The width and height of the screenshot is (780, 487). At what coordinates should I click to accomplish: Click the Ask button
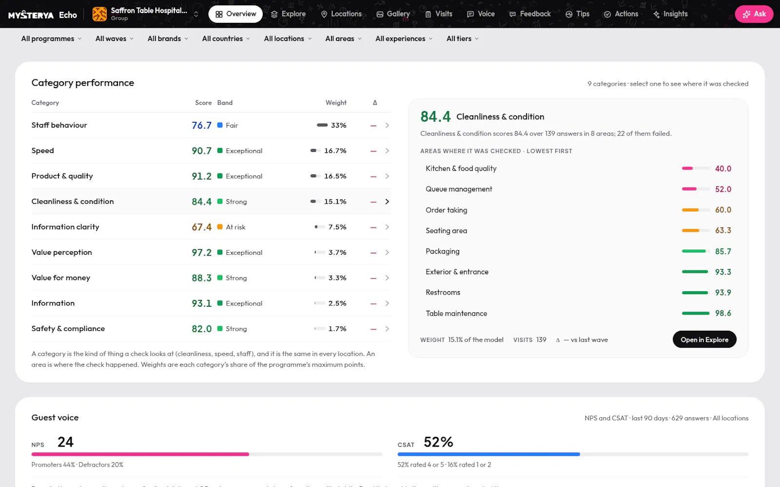754,14
